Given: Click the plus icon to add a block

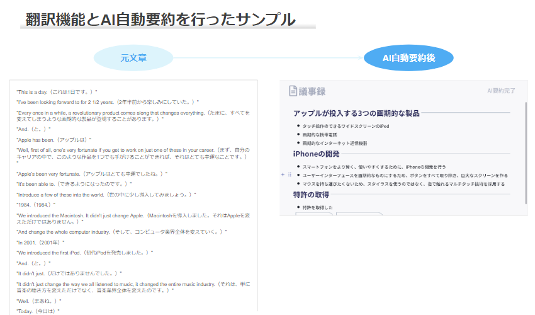Looking at the screenshot, I should (x=283, y=175).
